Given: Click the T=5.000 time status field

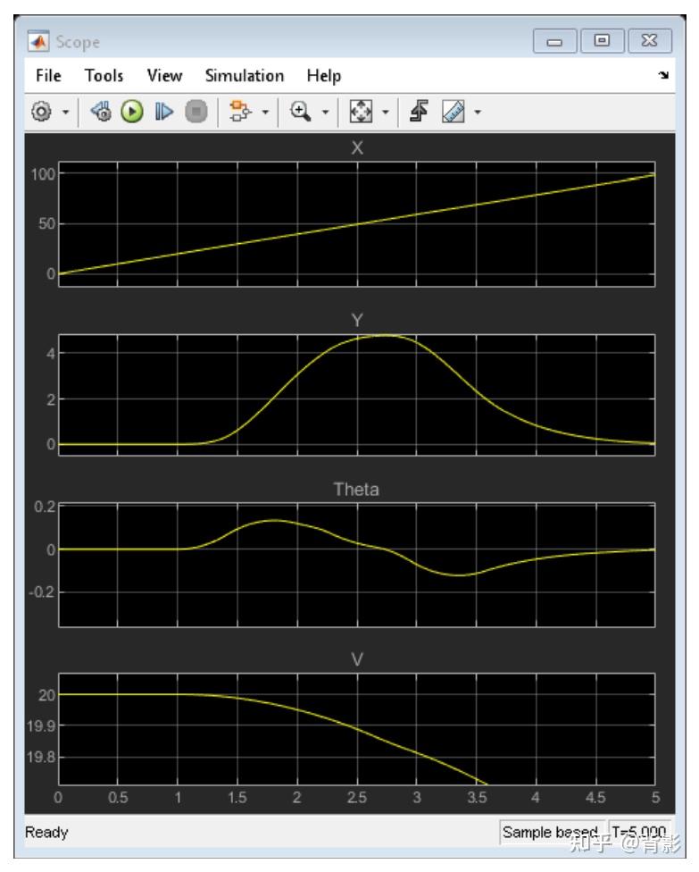Looking at the screenshot, I should 640,832.
